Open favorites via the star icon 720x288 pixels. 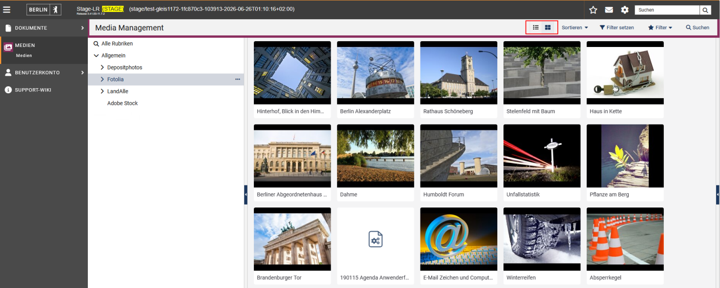tap(593, 10)
